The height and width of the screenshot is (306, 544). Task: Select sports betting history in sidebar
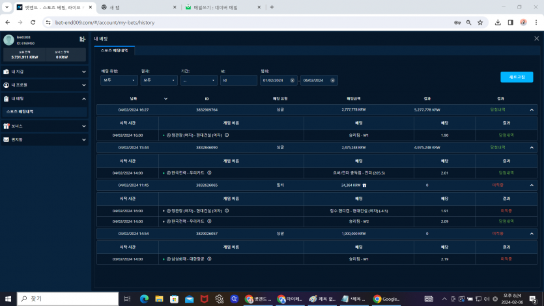[44, 111]
